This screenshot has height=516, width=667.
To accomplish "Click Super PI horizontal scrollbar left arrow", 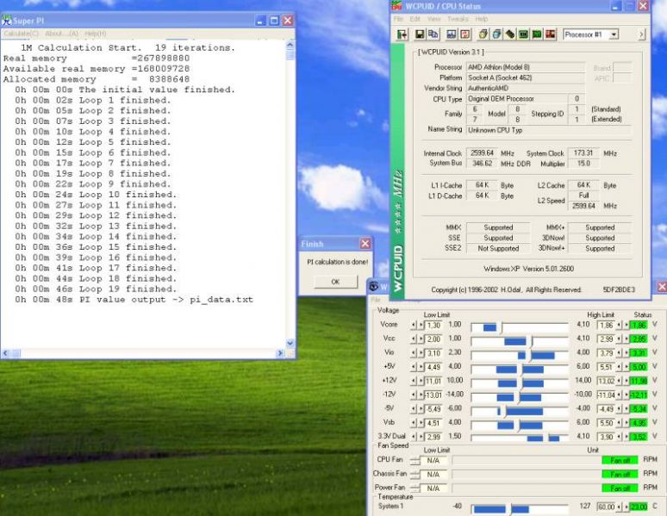I will 5,353.
